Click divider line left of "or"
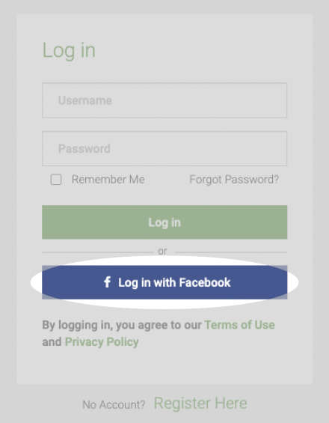 pos(97,252)
